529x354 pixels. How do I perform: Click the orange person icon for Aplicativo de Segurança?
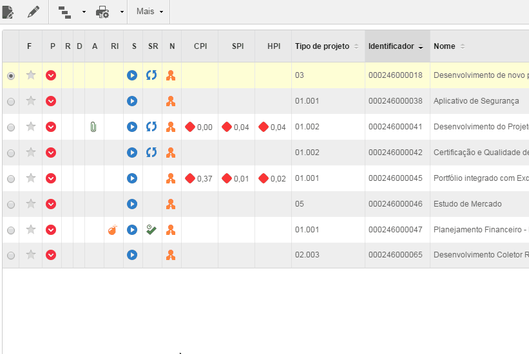tap(171, 101)
